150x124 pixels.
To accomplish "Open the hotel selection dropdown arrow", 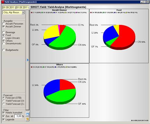I will click(23, 12).
